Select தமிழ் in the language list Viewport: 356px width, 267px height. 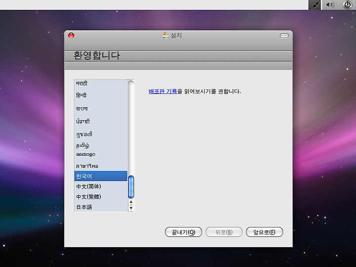point(100,145)
